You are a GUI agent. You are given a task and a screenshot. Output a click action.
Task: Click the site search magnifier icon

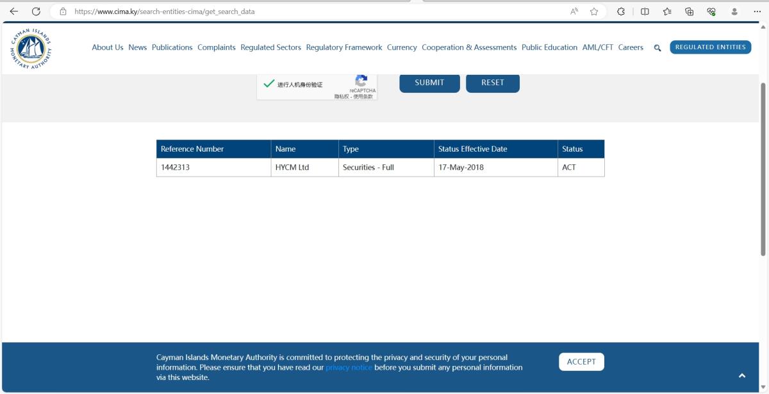657,48
